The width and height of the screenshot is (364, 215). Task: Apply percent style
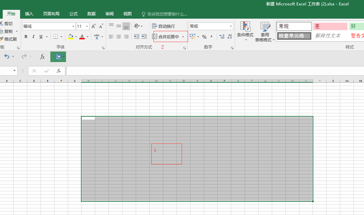204,37
